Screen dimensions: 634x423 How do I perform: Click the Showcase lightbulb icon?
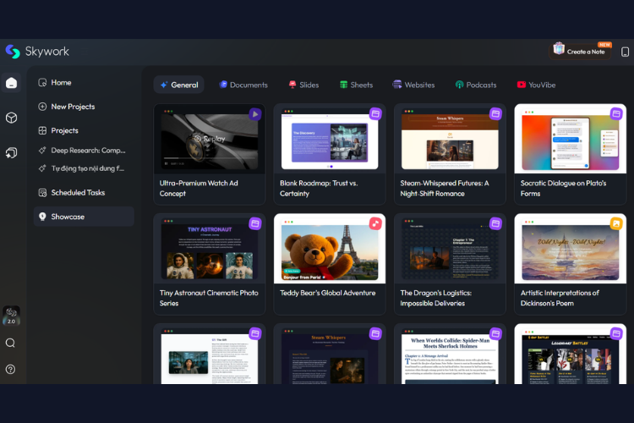click(42, 217)
